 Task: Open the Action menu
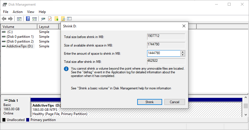tap(18, 12)
